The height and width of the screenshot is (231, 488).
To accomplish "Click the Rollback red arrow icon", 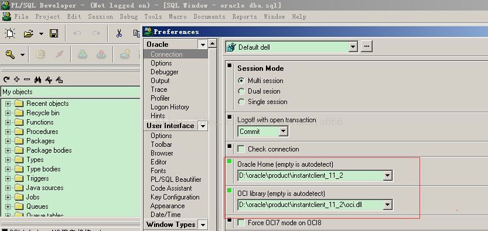I will point(101,54).
